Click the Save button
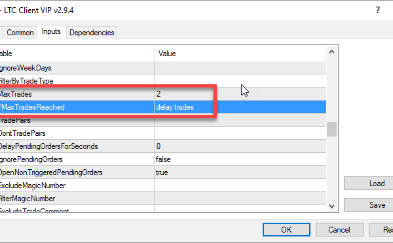The width and height of the screenshot is (393, 243). [368, 204]
